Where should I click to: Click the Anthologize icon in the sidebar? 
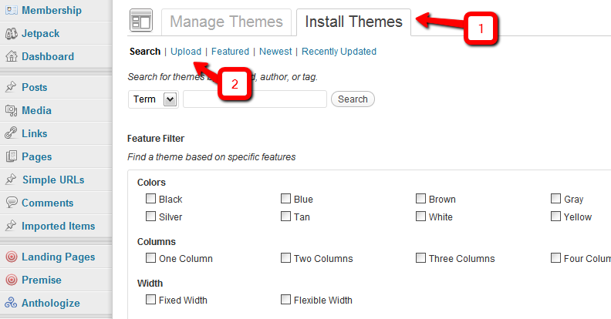pos(11,303)
